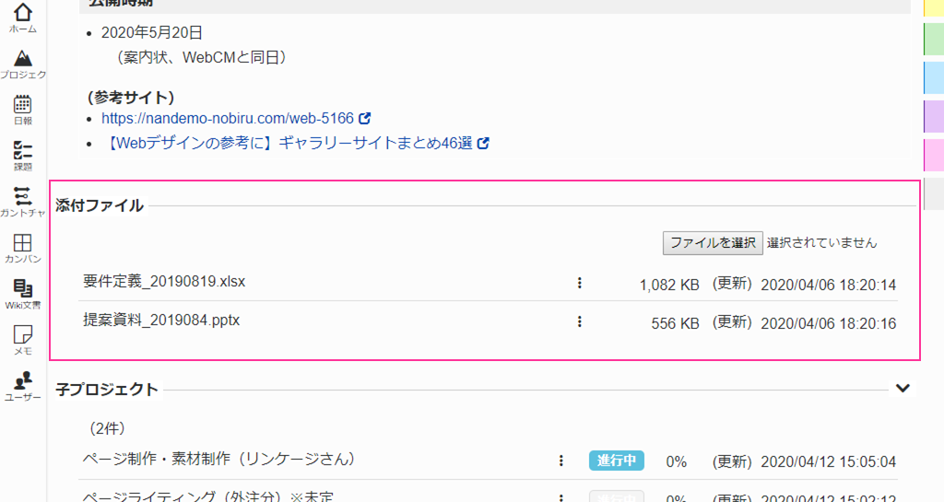Screen dimensions: 944x502
Task: Open options for ページ制作・素材制作 subproject
Action: (x=560, y=461)
